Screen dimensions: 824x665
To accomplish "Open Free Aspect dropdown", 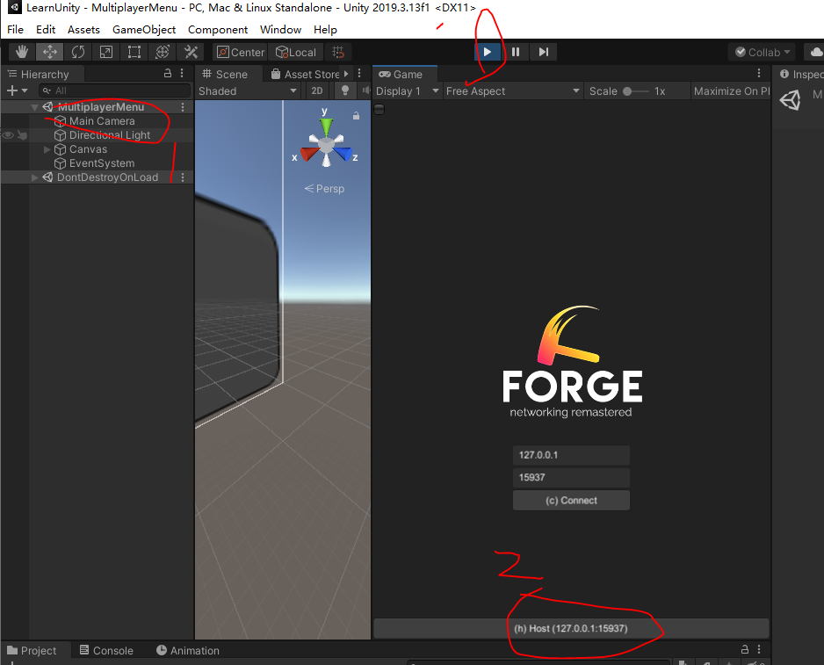I will [513, 91].
